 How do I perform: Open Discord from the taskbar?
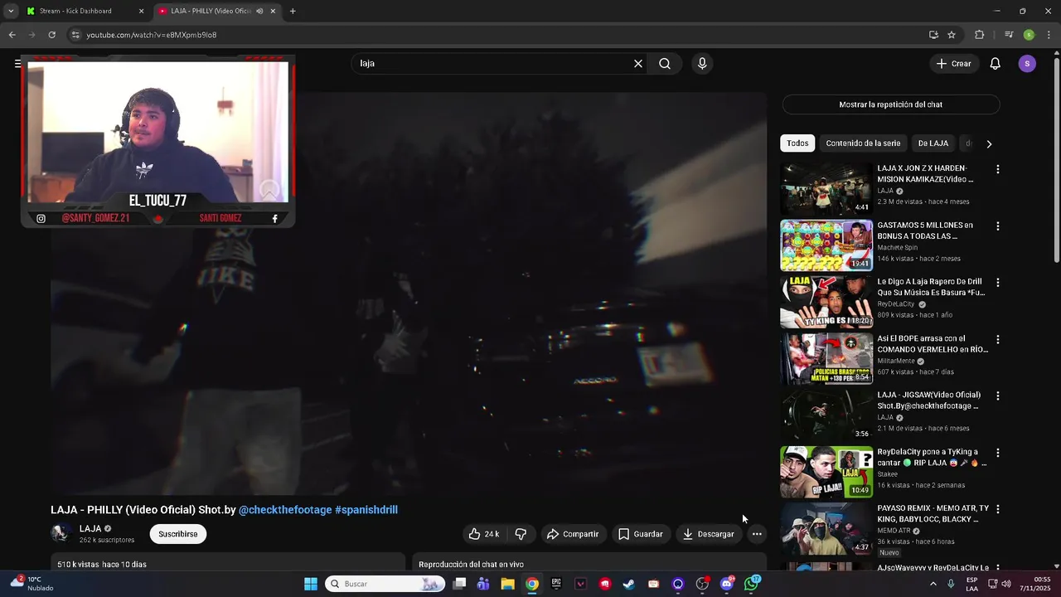pos(727,584)
